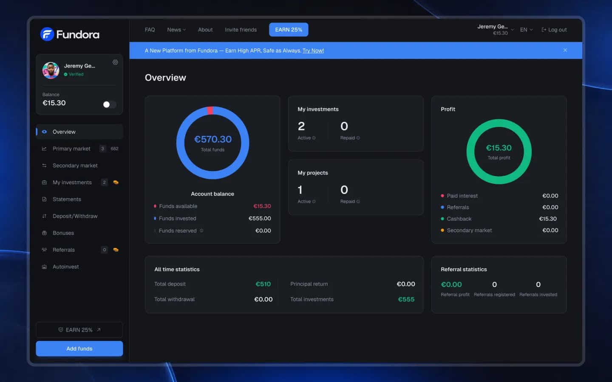Open profile settings gear icon
612x382 pixels.
click(x=115, y=62)
